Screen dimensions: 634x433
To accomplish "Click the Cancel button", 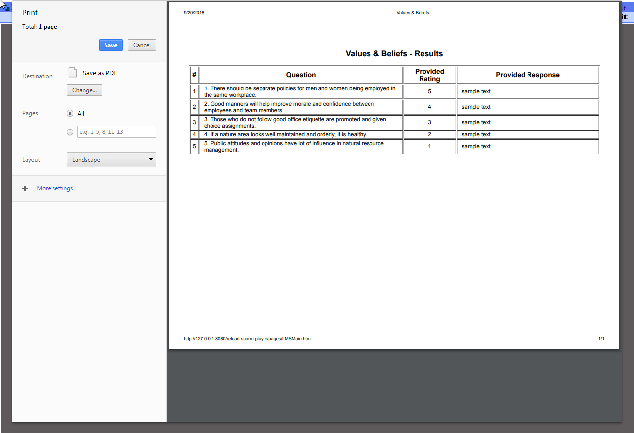I will [x=142, y=45].
